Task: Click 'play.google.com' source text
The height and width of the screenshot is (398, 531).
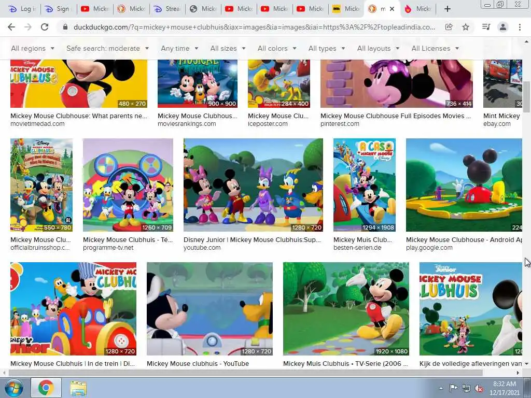Action: [x=429, y=248]
